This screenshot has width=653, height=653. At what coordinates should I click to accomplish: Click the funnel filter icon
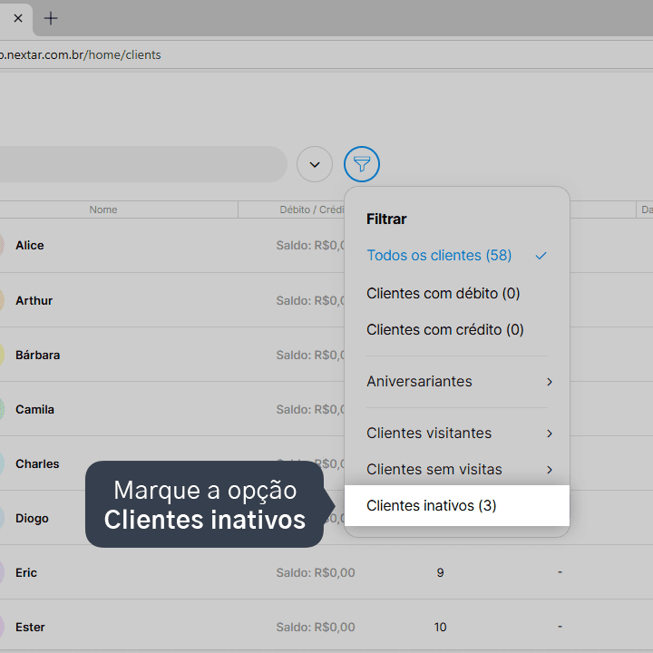[x=362, y=164]
